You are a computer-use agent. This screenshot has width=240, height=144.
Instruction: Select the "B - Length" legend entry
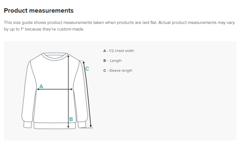pos(113,61)
